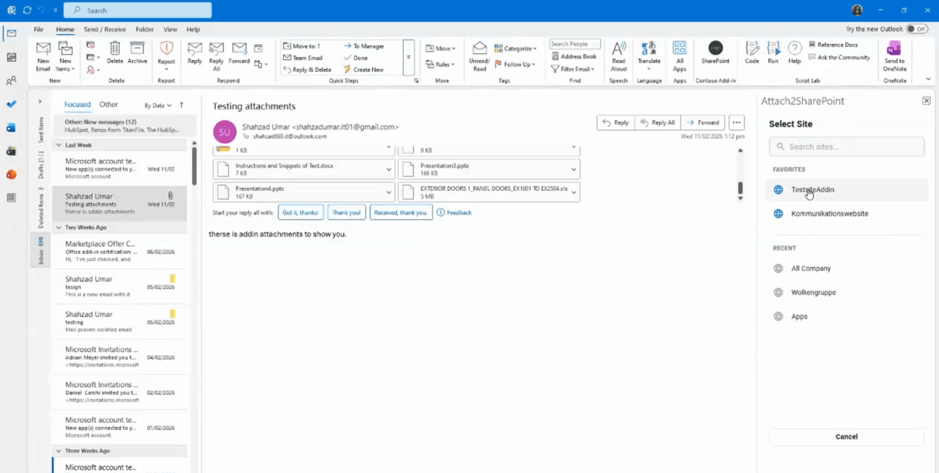This screenshot has width=939, height=473.
Task: Open the Help tab
Action: point(193,29)
